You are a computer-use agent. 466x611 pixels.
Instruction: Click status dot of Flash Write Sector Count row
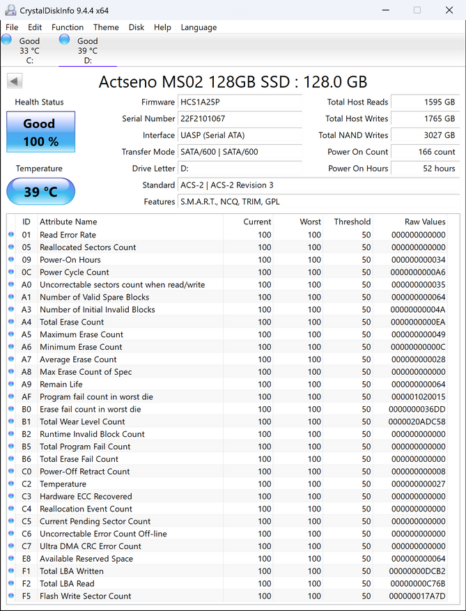11,596
